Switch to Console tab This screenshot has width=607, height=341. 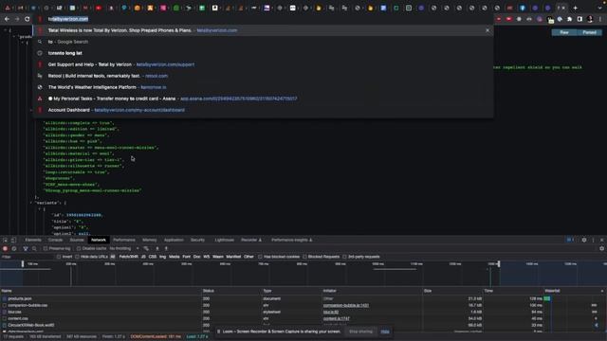55,240
